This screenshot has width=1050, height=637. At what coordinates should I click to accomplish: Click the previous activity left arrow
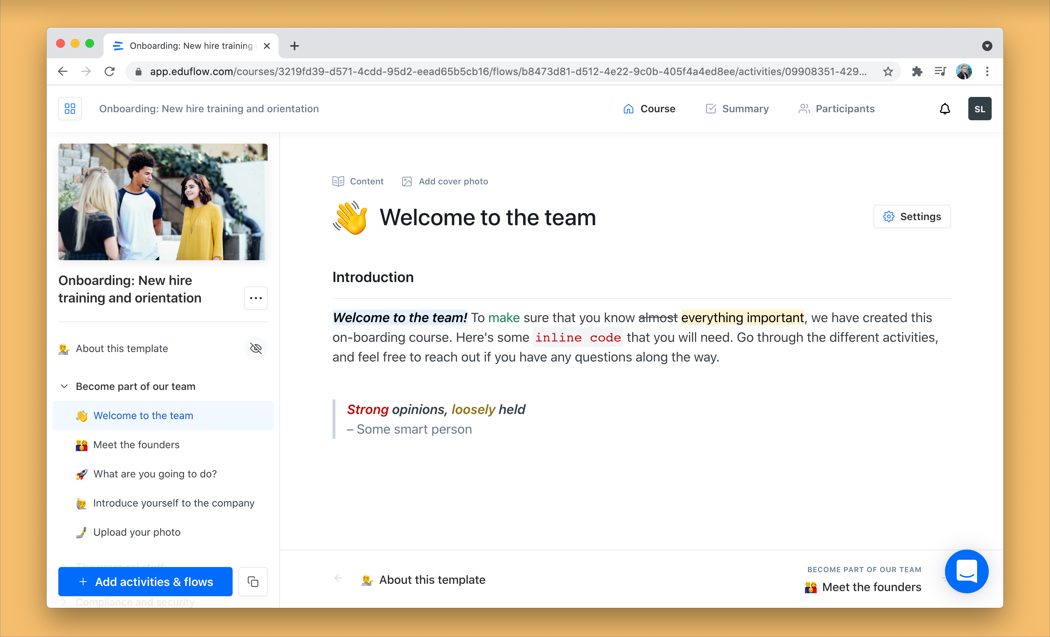pyautogui.click(x=338, y=578)
